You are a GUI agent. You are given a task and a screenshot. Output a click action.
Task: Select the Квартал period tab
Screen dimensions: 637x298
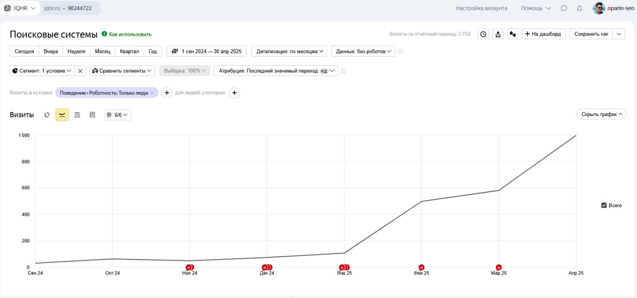129,51
